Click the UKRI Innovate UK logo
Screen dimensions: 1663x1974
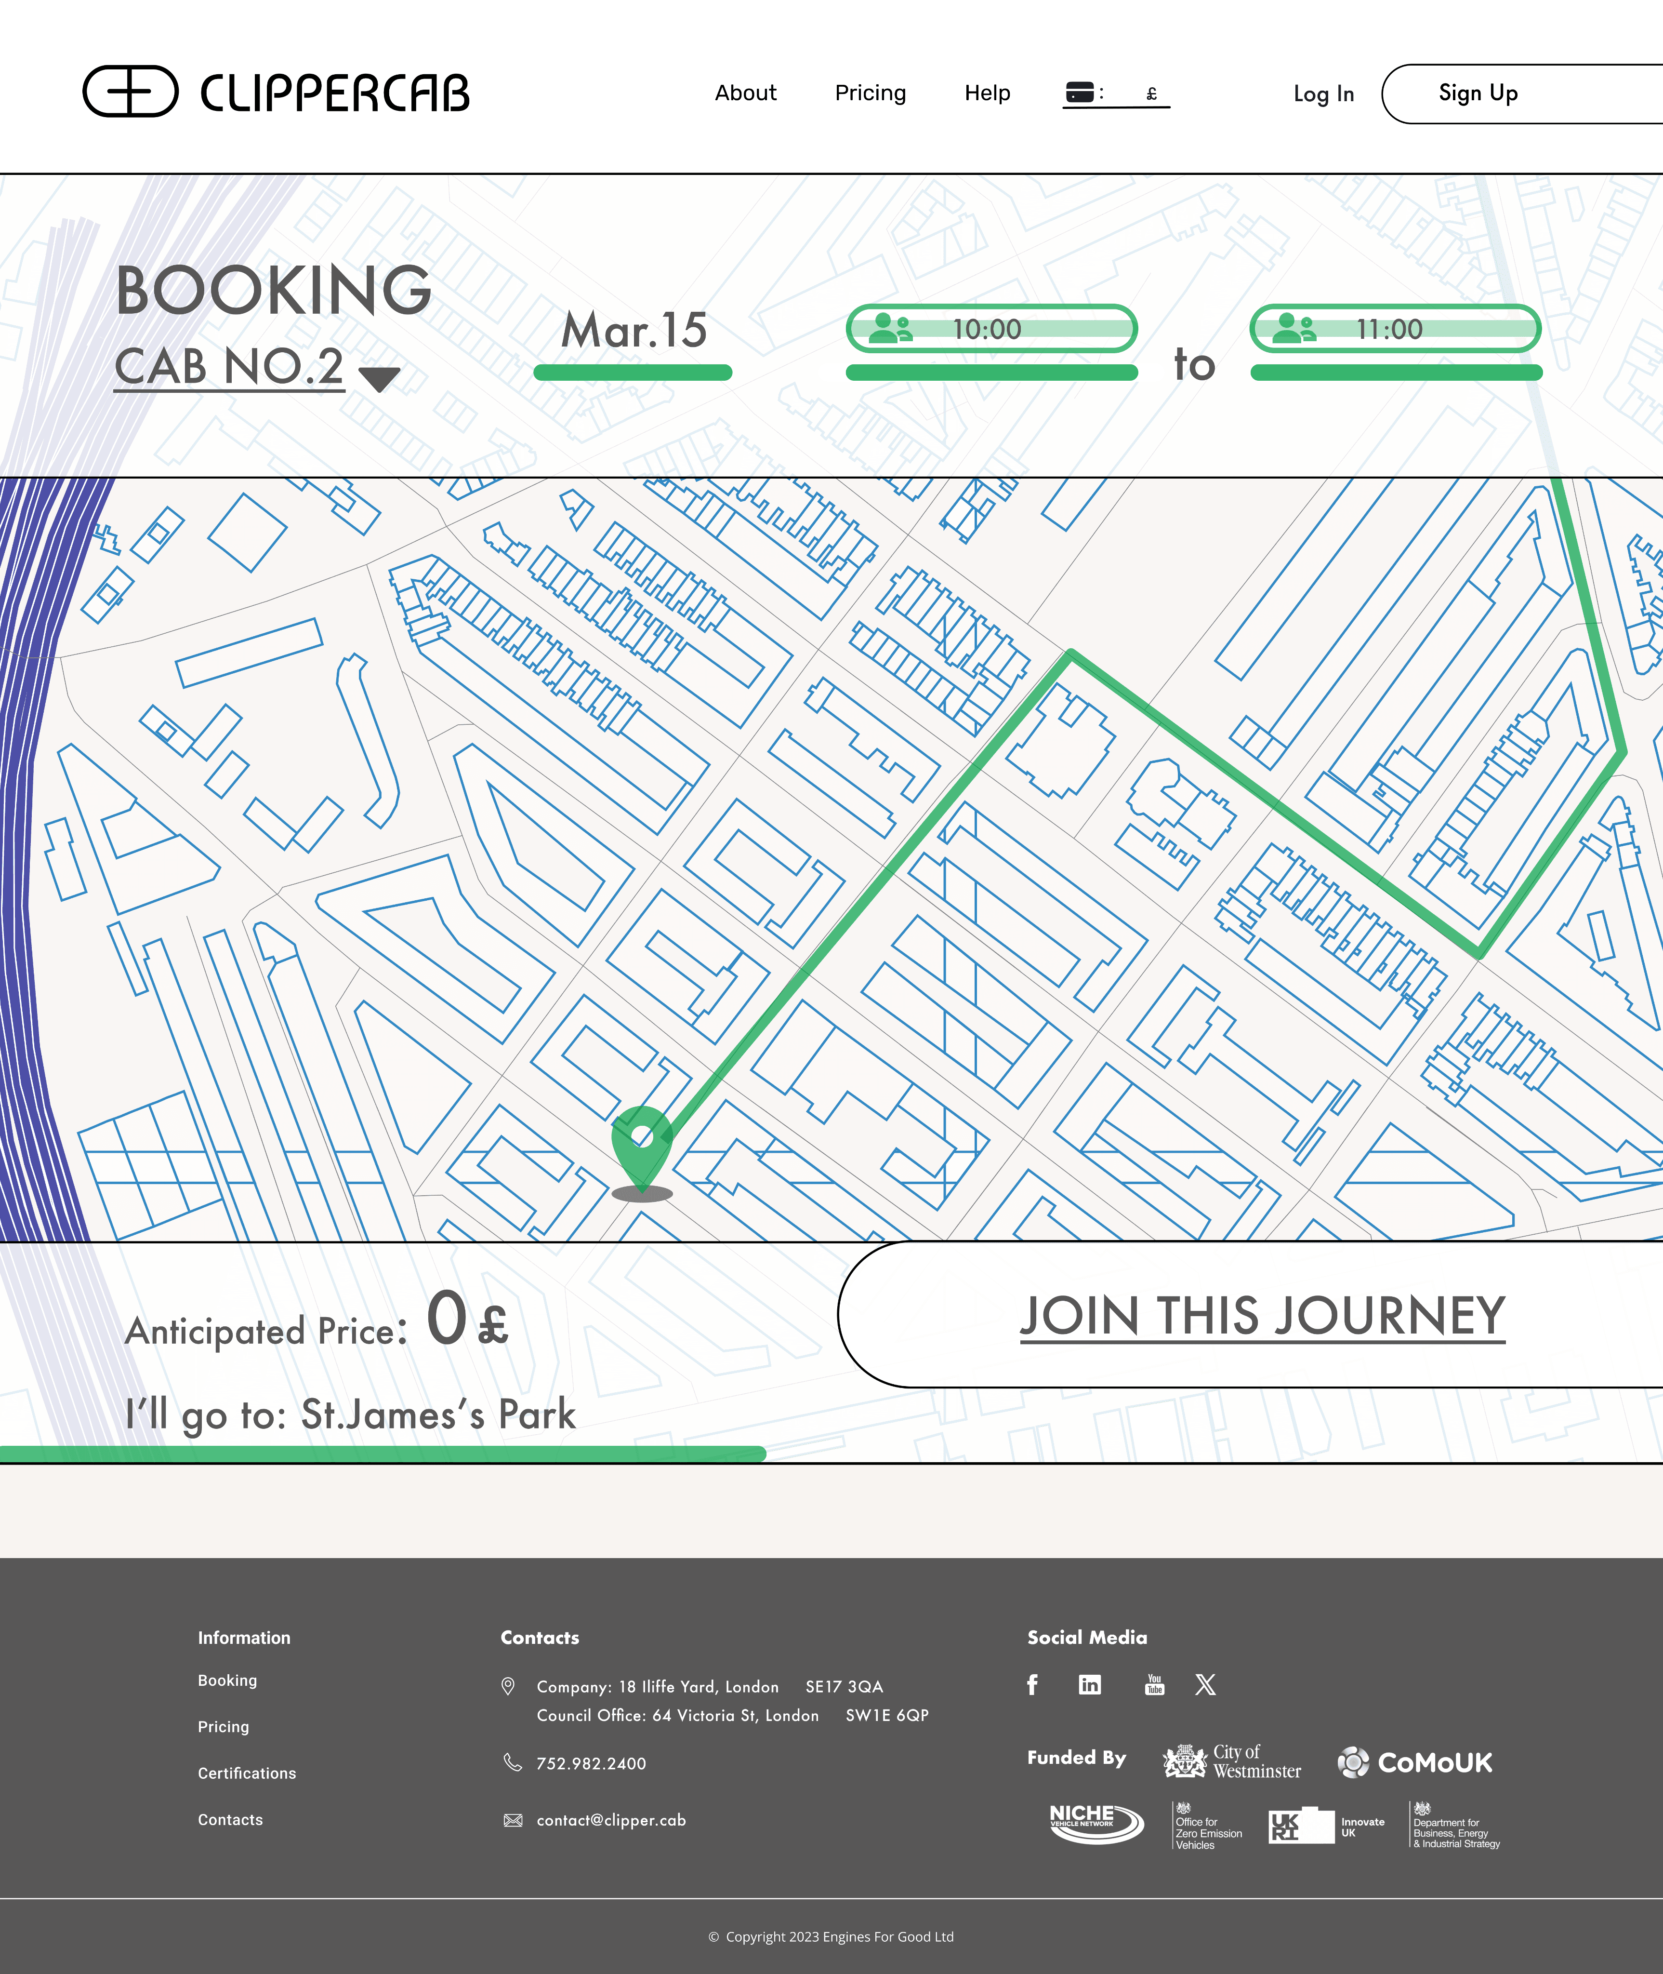click(x=1327, y=1826)
